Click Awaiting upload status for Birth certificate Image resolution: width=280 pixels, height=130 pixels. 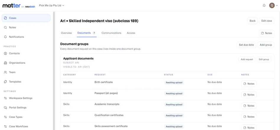pos(174,82)
